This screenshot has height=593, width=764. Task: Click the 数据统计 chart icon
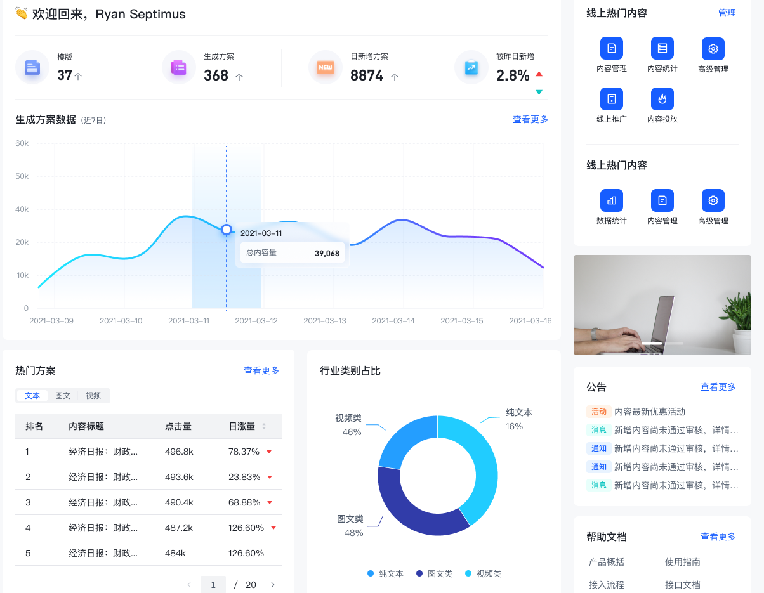(611, 201)
